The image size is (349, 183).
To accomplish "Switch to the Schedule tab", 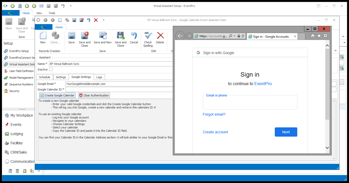I will [x=45, y=77].
